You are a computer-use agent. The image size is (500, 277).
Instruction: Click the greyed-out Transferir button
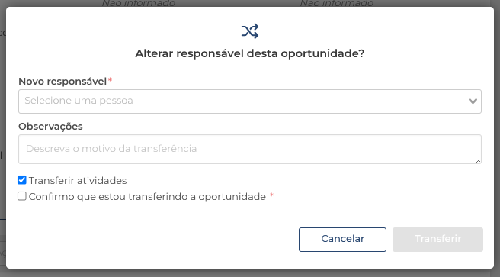click(437, 240)
